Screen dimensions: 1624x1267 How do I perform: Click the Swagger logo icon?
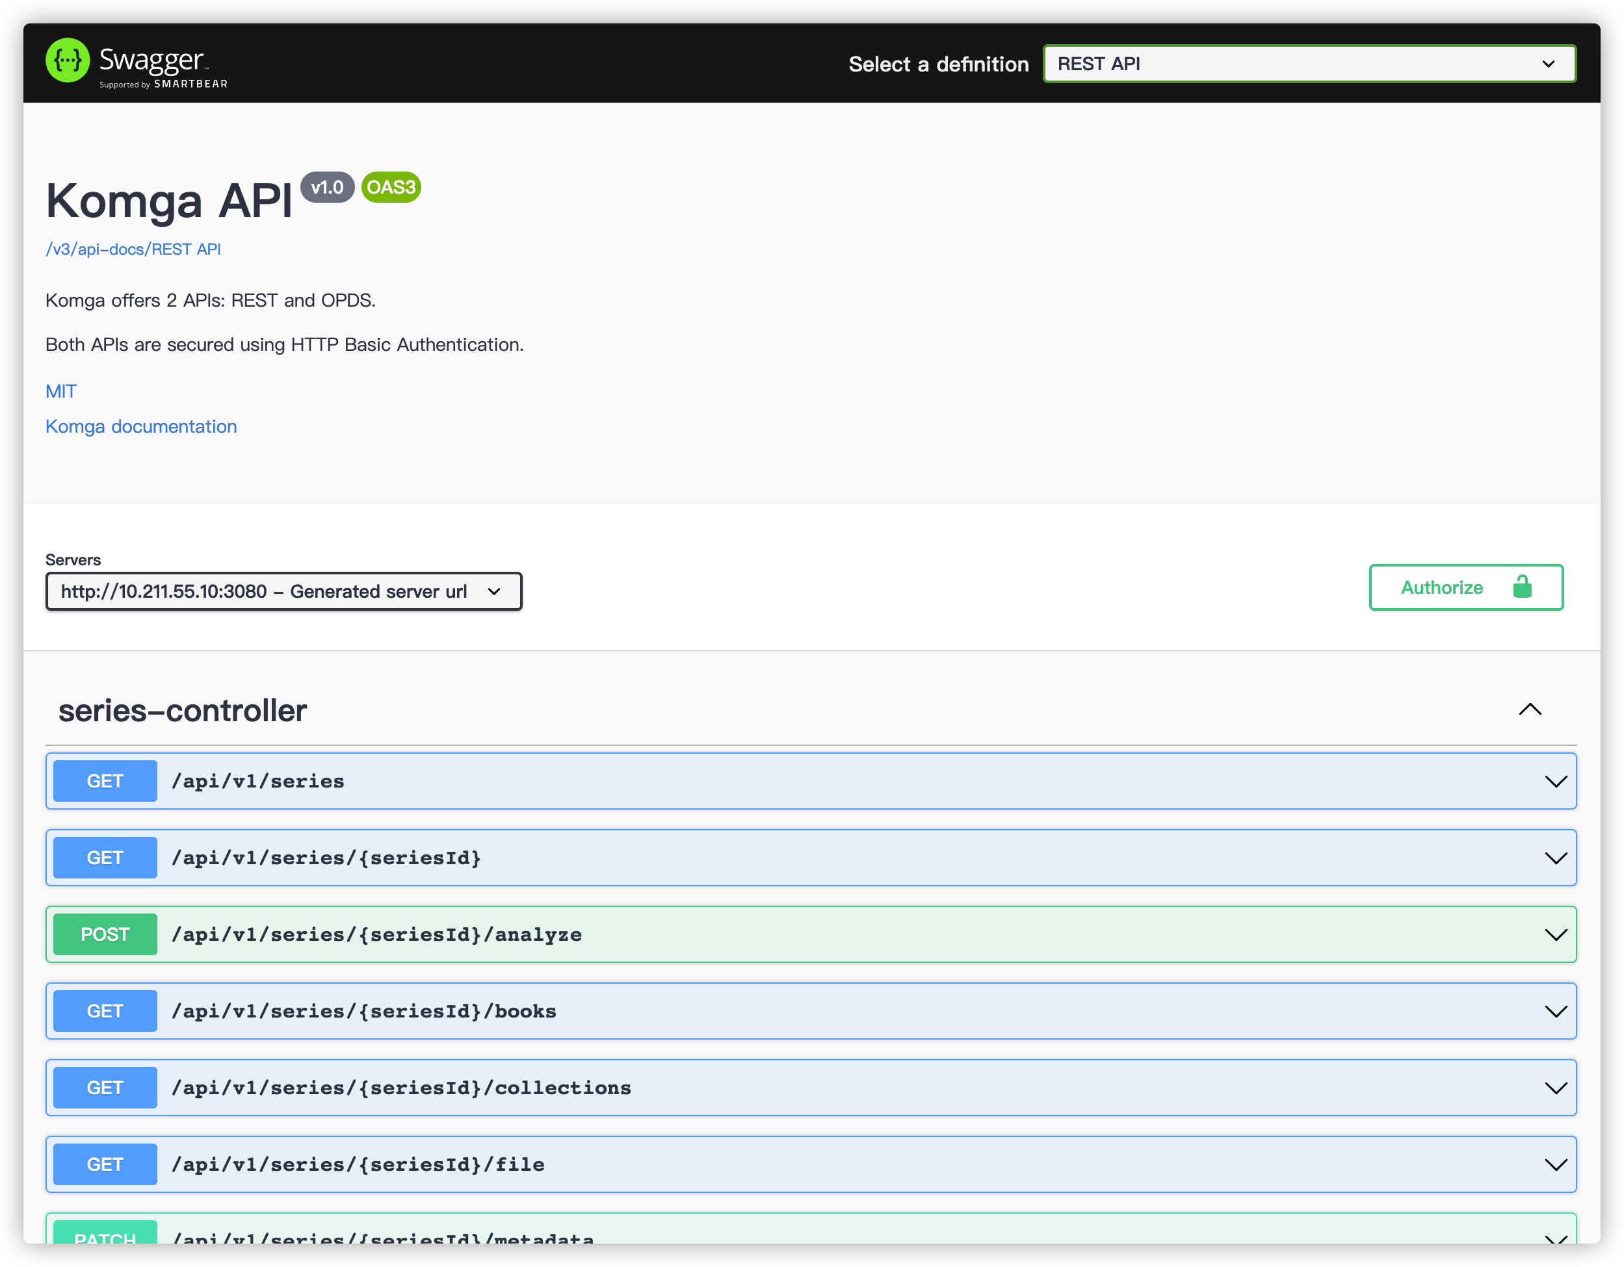click(68, 61)
